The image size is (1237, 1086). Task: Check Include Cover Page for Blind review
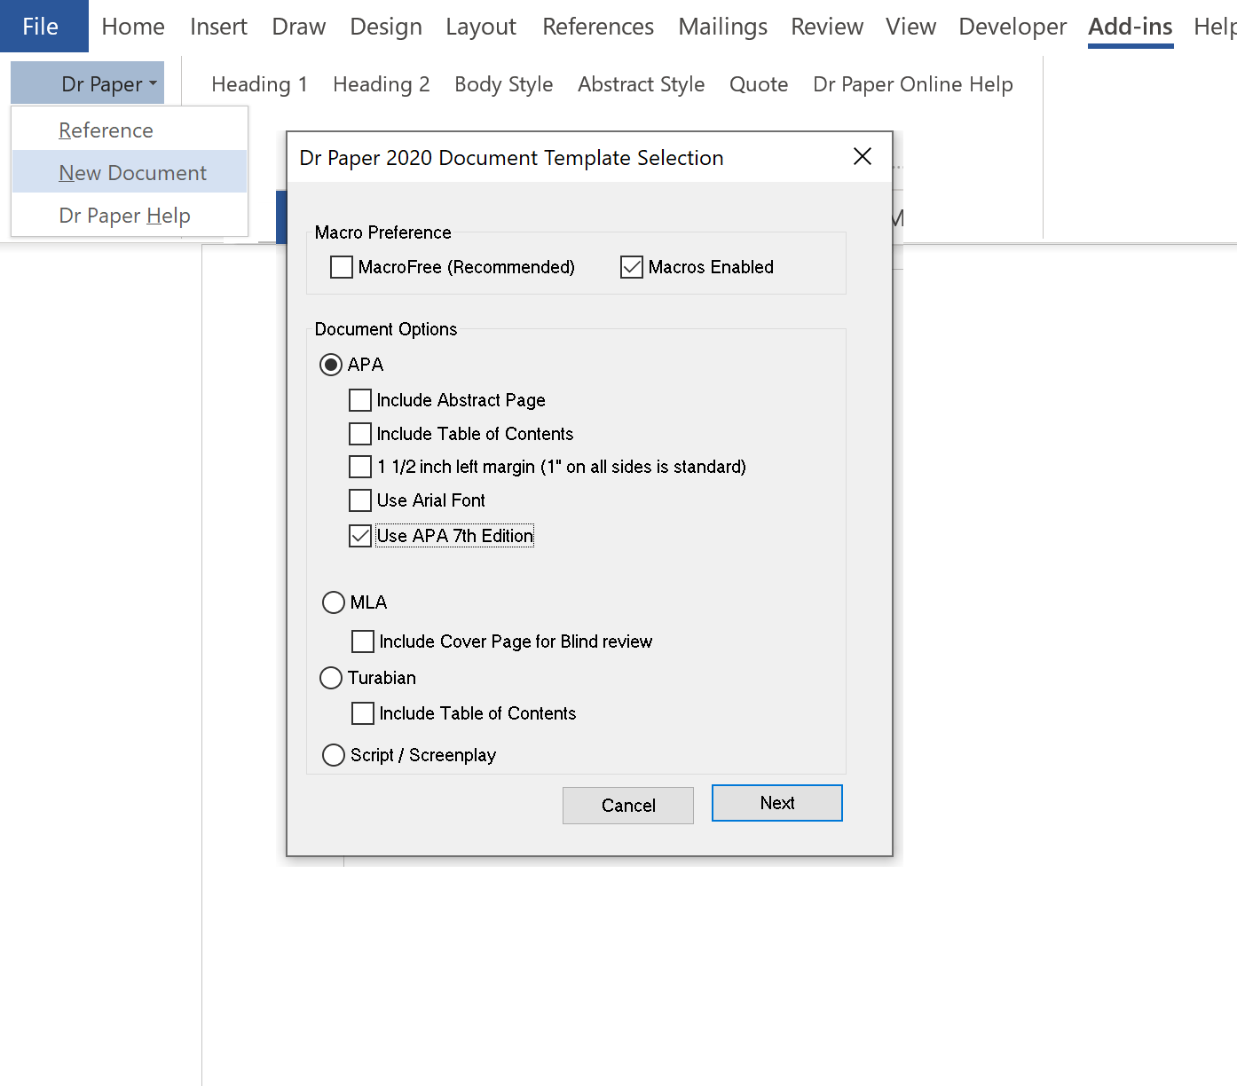[x=363, y=641]
